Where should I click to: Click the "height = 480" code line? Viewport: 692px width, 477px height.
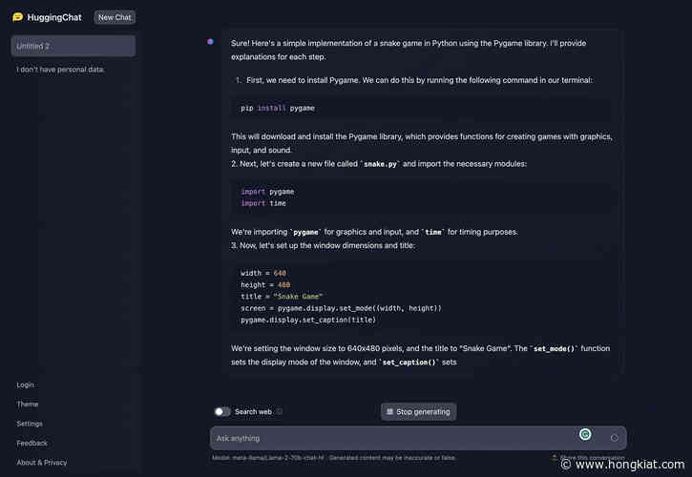[265, 285]
